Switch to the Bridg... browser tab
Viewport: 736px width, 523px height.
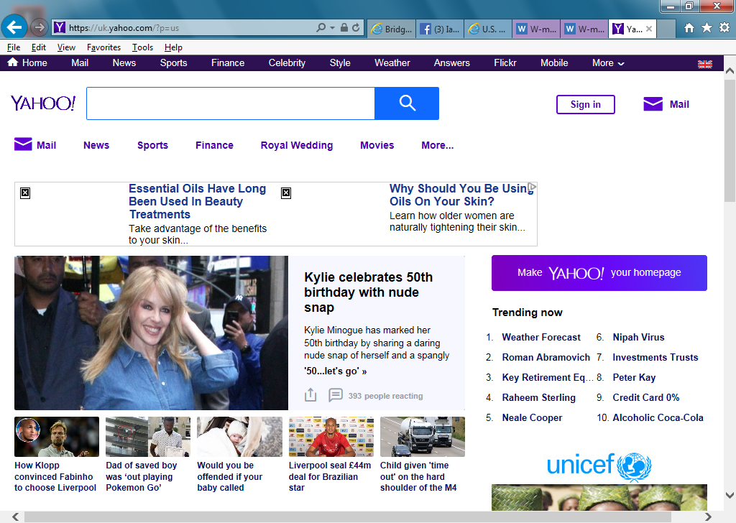click(x=392, y=29)
